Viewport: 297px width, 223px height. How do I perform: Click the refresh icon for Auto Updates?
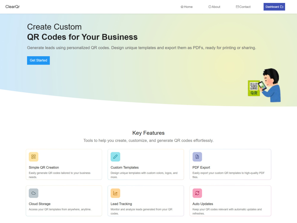[x=197, y=193]
